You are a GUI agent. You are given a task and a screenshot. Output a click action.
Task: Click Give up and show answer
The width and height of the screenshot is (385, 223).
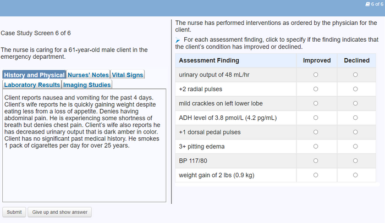coord(60,212)
